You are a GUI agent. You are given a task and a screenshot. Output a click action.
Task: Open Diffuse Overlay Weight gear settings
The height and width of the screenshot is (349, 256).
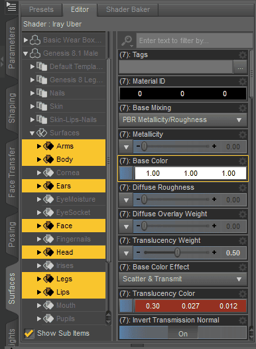pyautogui.click(x=243, y=214)
